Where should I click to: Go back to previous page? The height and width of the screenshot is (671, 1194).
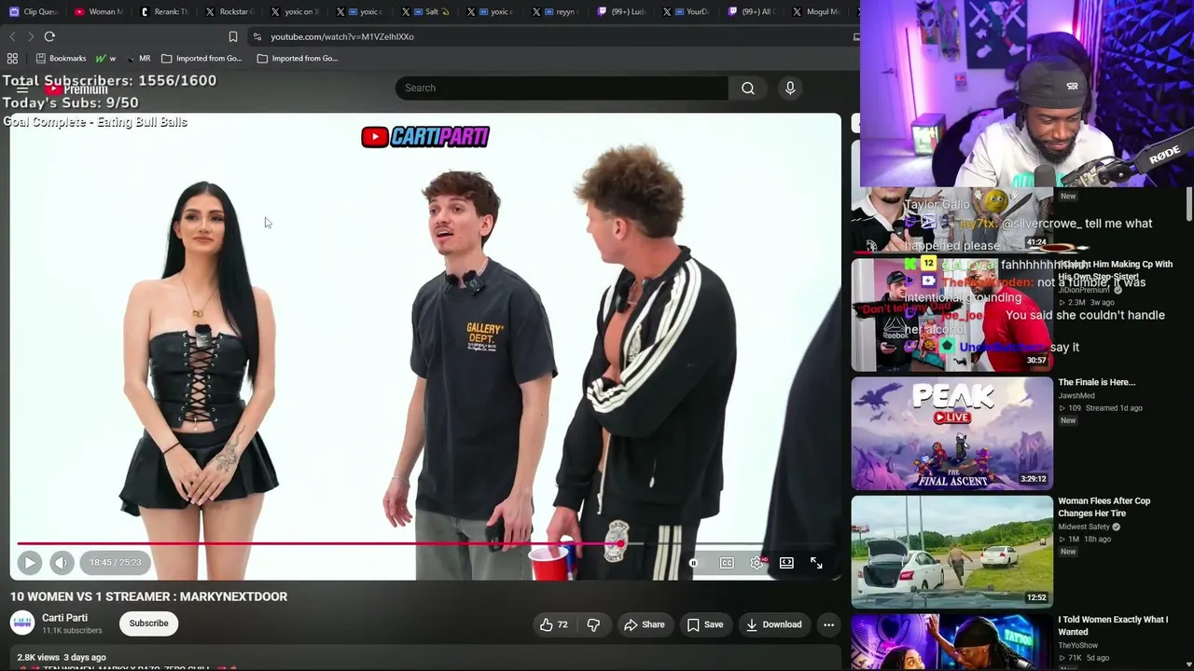pyautogui.click(x=12, y=36)
